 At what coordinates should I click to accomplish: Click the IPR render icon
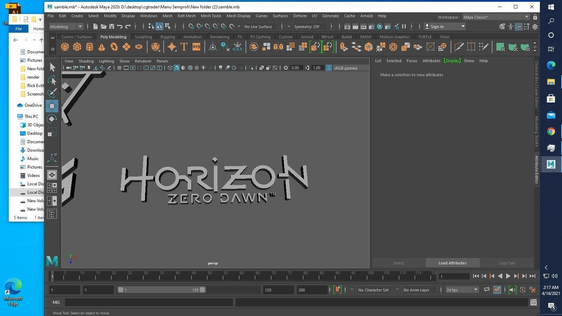(364, 26)
